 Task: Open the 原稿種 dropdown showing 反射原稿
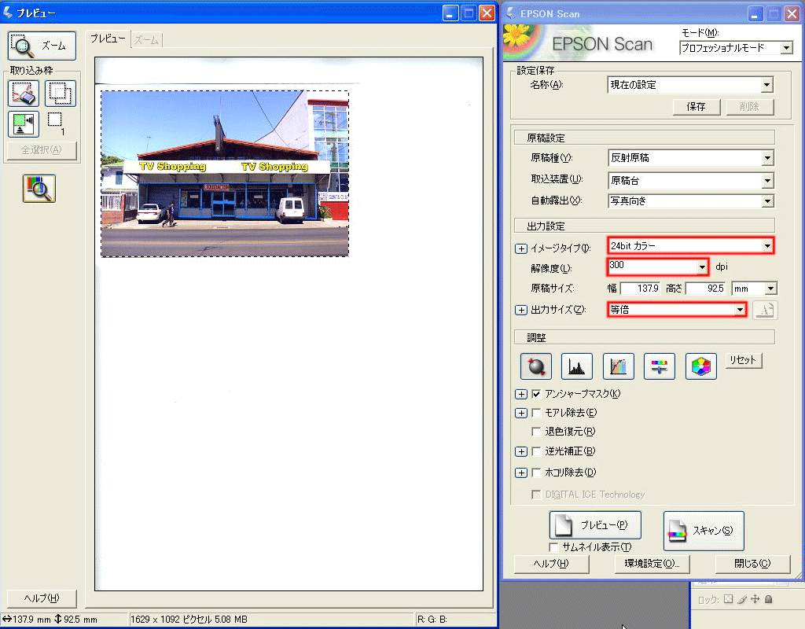690,158
